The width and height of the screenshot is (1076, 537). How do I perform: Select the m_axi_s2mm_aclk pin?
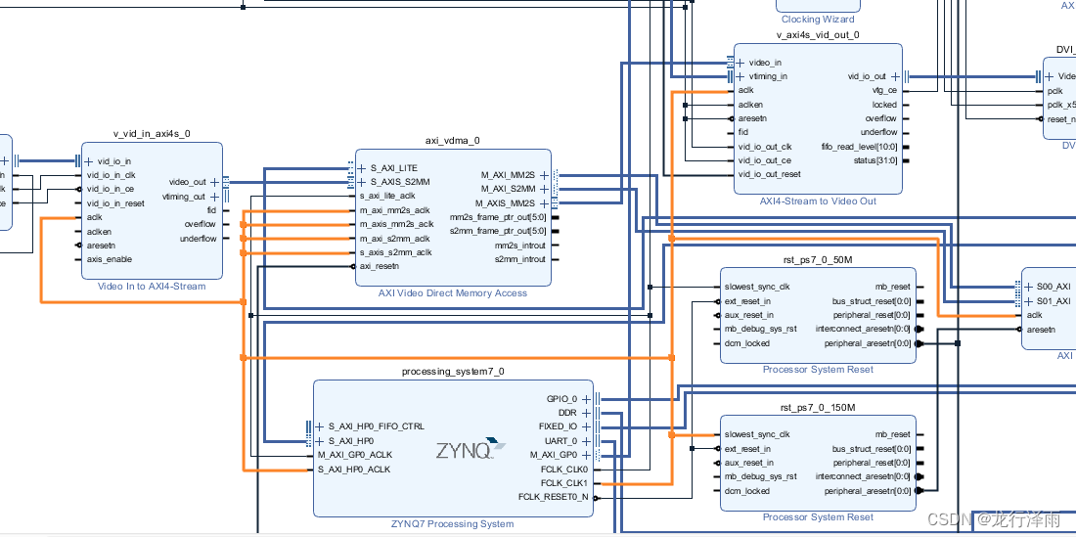(394, 239)
